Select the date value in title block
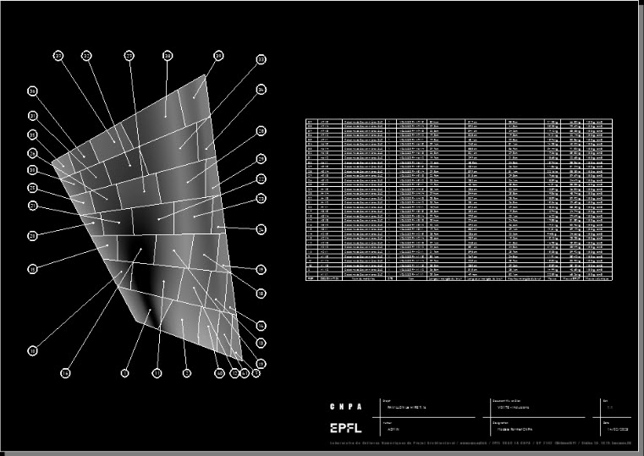Image resolution: width=644 pixels, height=456 pixels. click(619, 429)
